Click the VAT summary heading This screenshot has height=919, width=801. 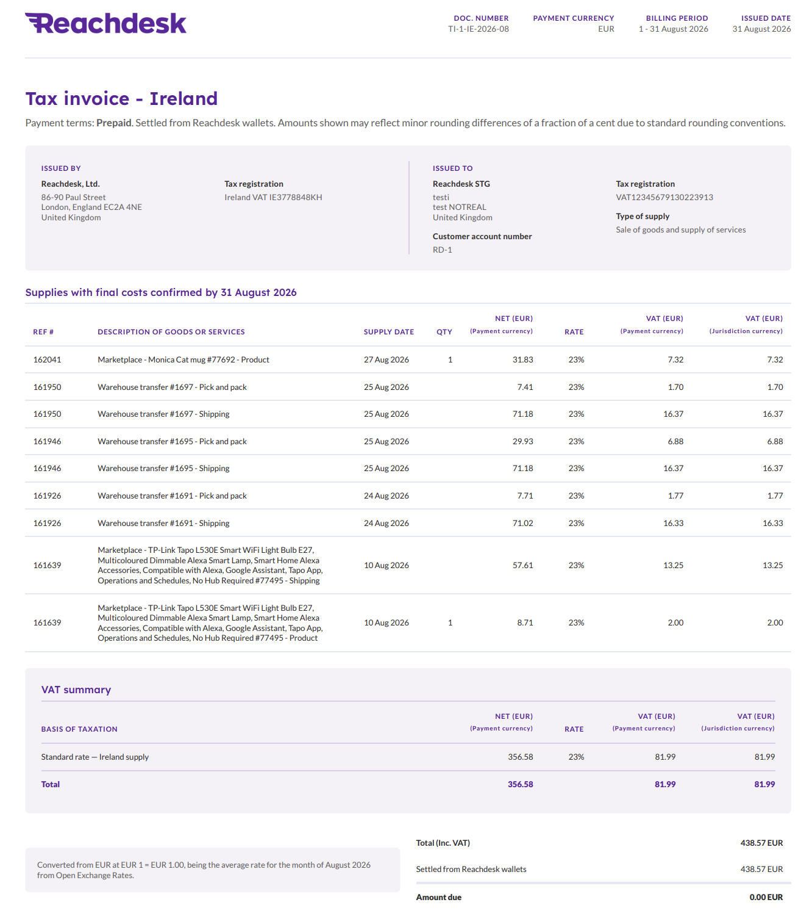(76, 690)
